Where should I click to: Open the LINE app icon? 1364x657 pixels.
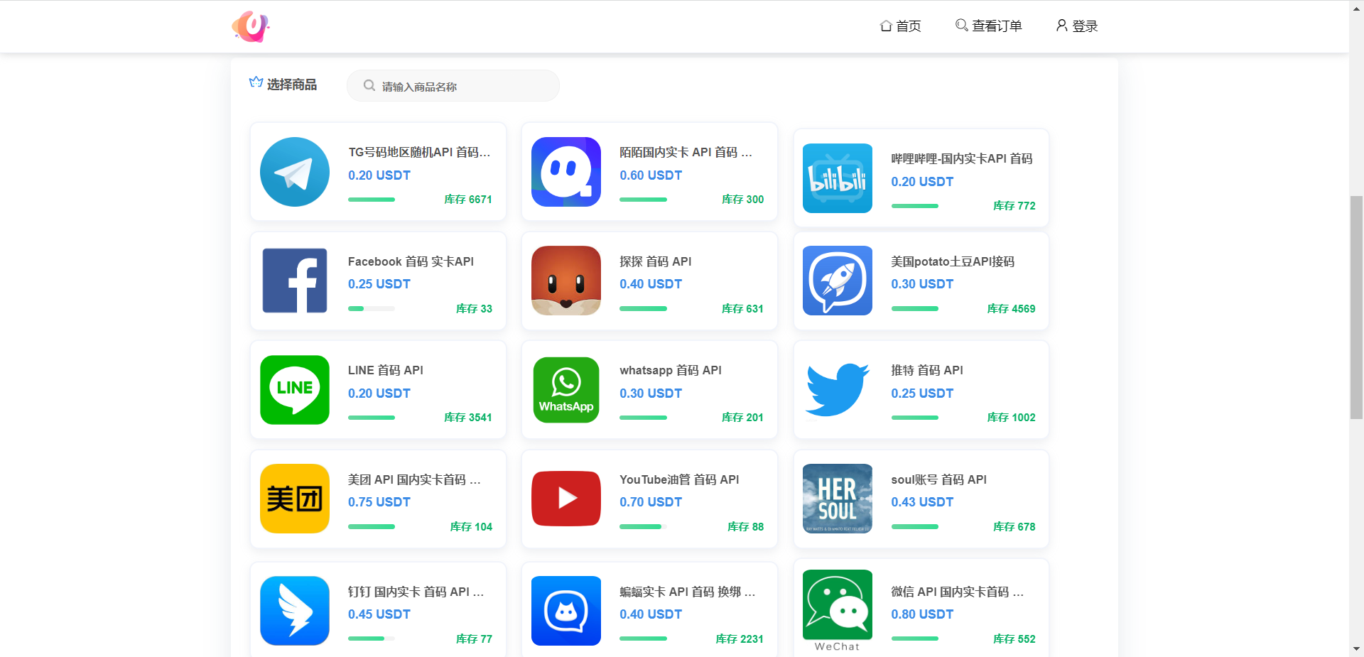pos(295,390)
